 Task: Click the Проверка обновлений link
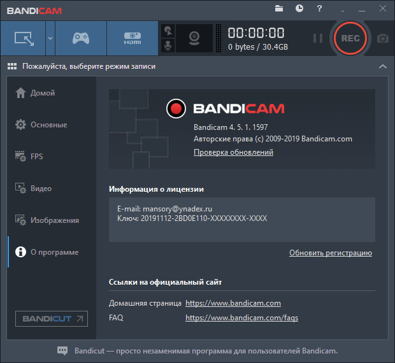[233, 152]
